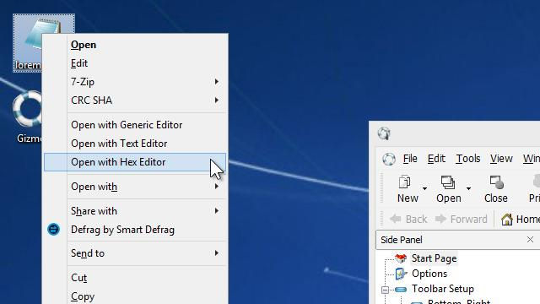This screenshot has height=304, width=540.
Task: Click the Open with submenu arrow
Action: (216, 186)
